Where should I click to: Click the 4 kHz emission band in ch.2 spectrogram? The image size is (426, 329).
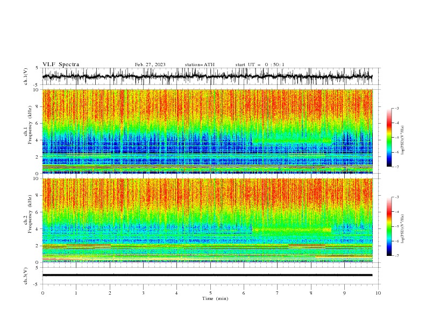tap(292, 230)
